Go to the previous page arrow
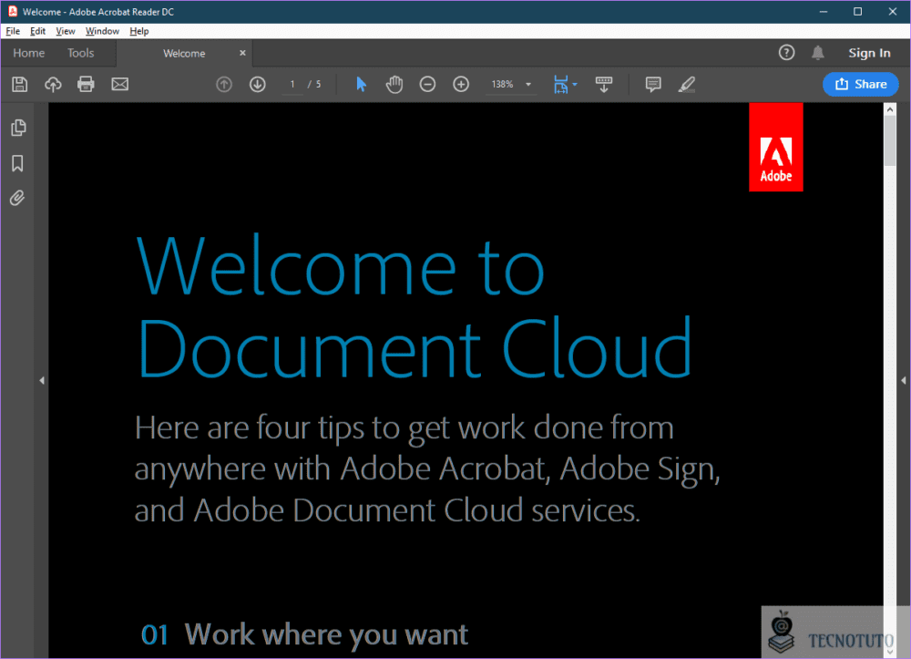The height and width of the screenshot is (659, 911). click(224, 84)
